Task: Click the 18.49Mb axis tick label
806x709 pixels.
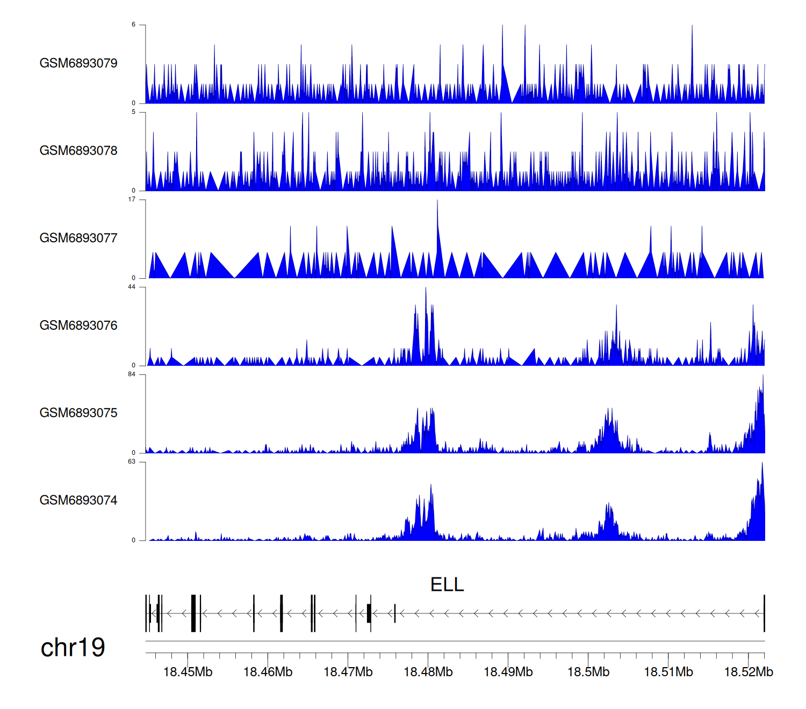Action: point(508,672)
